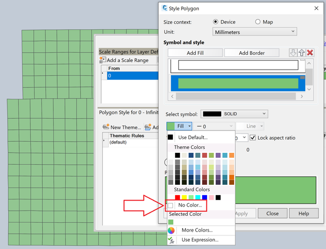Click the move-up arrow icon in Symbol and style

coord(302,53)
